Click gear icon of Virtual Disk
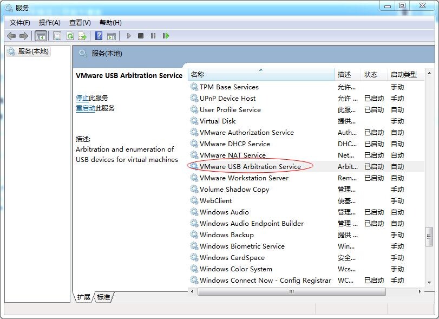The image size is (439, 319). 194,121
